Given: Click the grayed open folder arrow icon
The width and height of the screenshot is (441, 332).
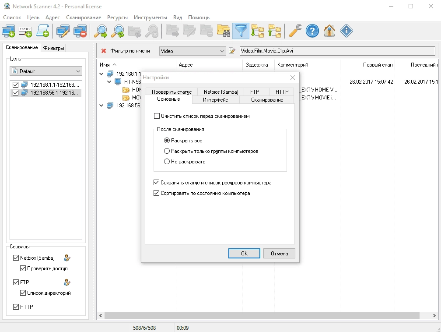Looking at the screenshot, I should (x=172, y=31).
